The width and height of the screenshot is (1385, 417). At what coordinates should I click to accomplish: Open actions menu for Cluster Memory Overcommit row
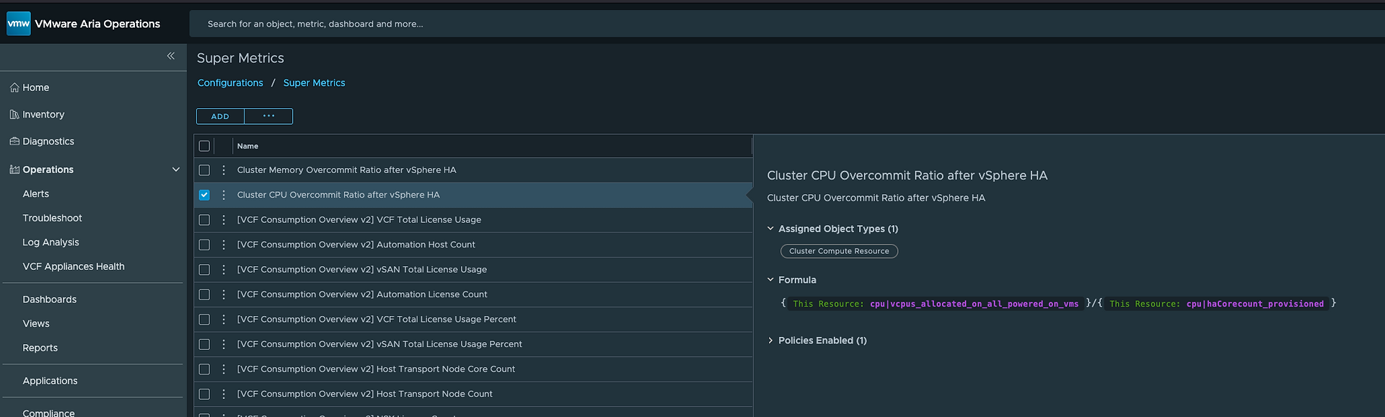click(x=224, y=170)
